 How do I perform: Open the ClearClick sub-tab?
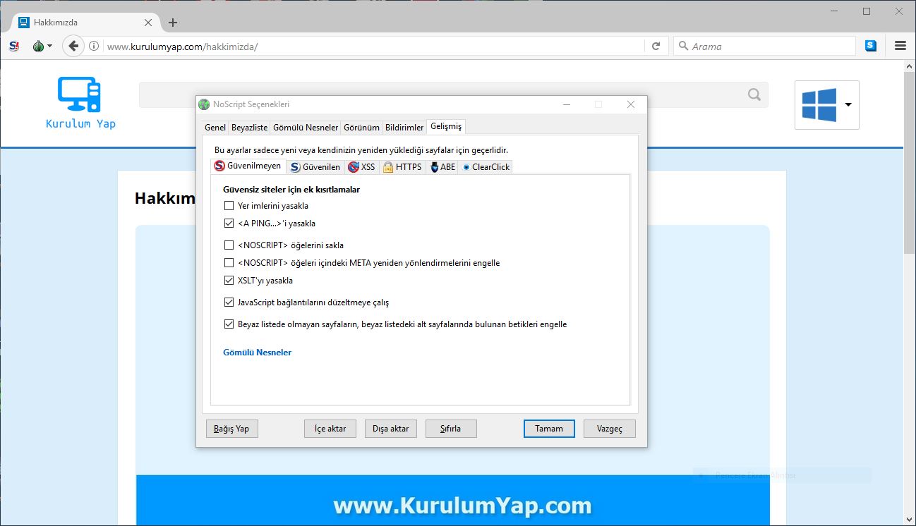point(486,167)
